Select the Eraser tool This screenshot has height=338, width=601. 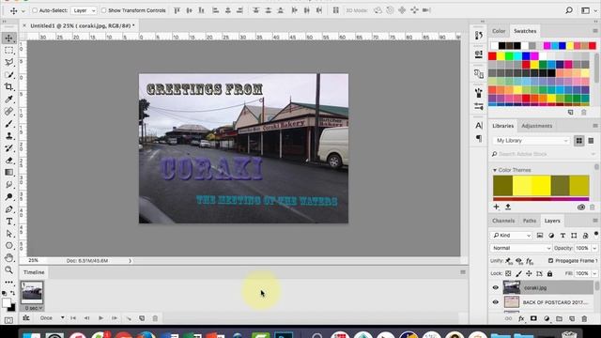(x=8, y=161)
